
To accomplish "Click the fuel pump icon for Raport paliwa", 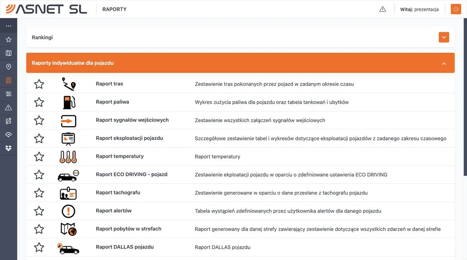I will [69, 102].
